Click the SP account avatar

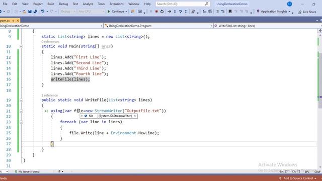(x=290, y=4)
